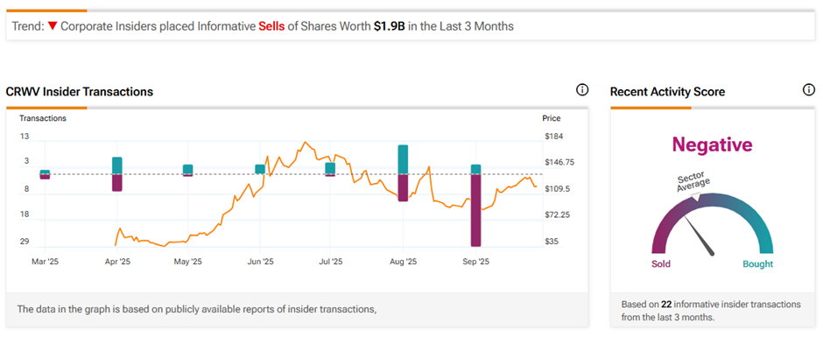The width and height of the screenshot is (823, 337).
Task: Click info icon beside Recent Activity Score
Action: (x=809, y=90)
